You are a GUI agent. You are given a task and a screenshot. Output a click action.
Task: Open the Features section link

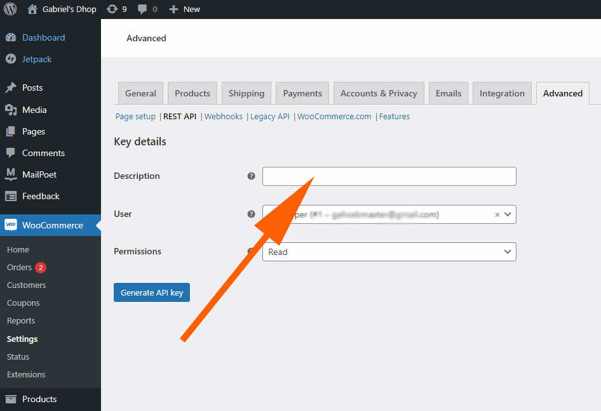395,116
